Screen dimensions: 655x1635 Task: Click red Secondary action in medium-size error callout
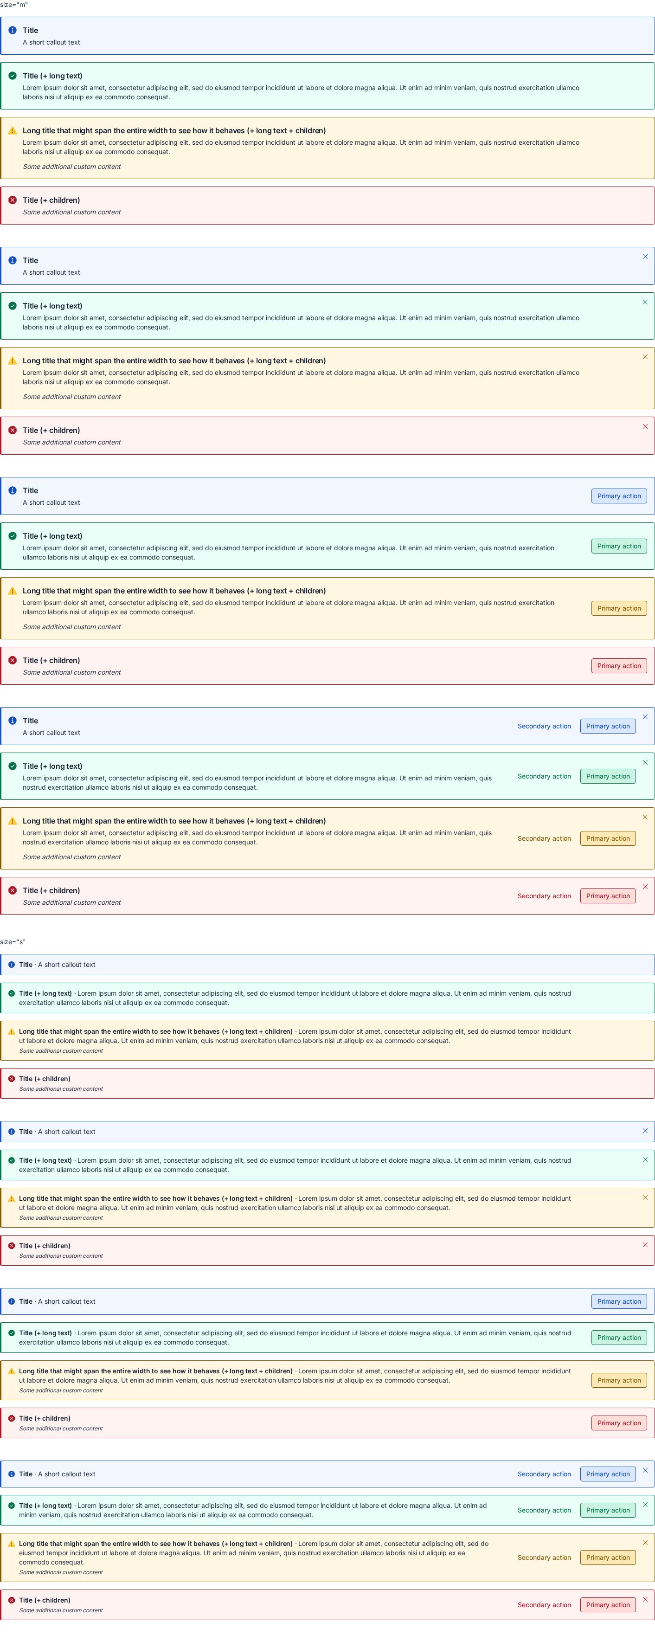point(544,896)
